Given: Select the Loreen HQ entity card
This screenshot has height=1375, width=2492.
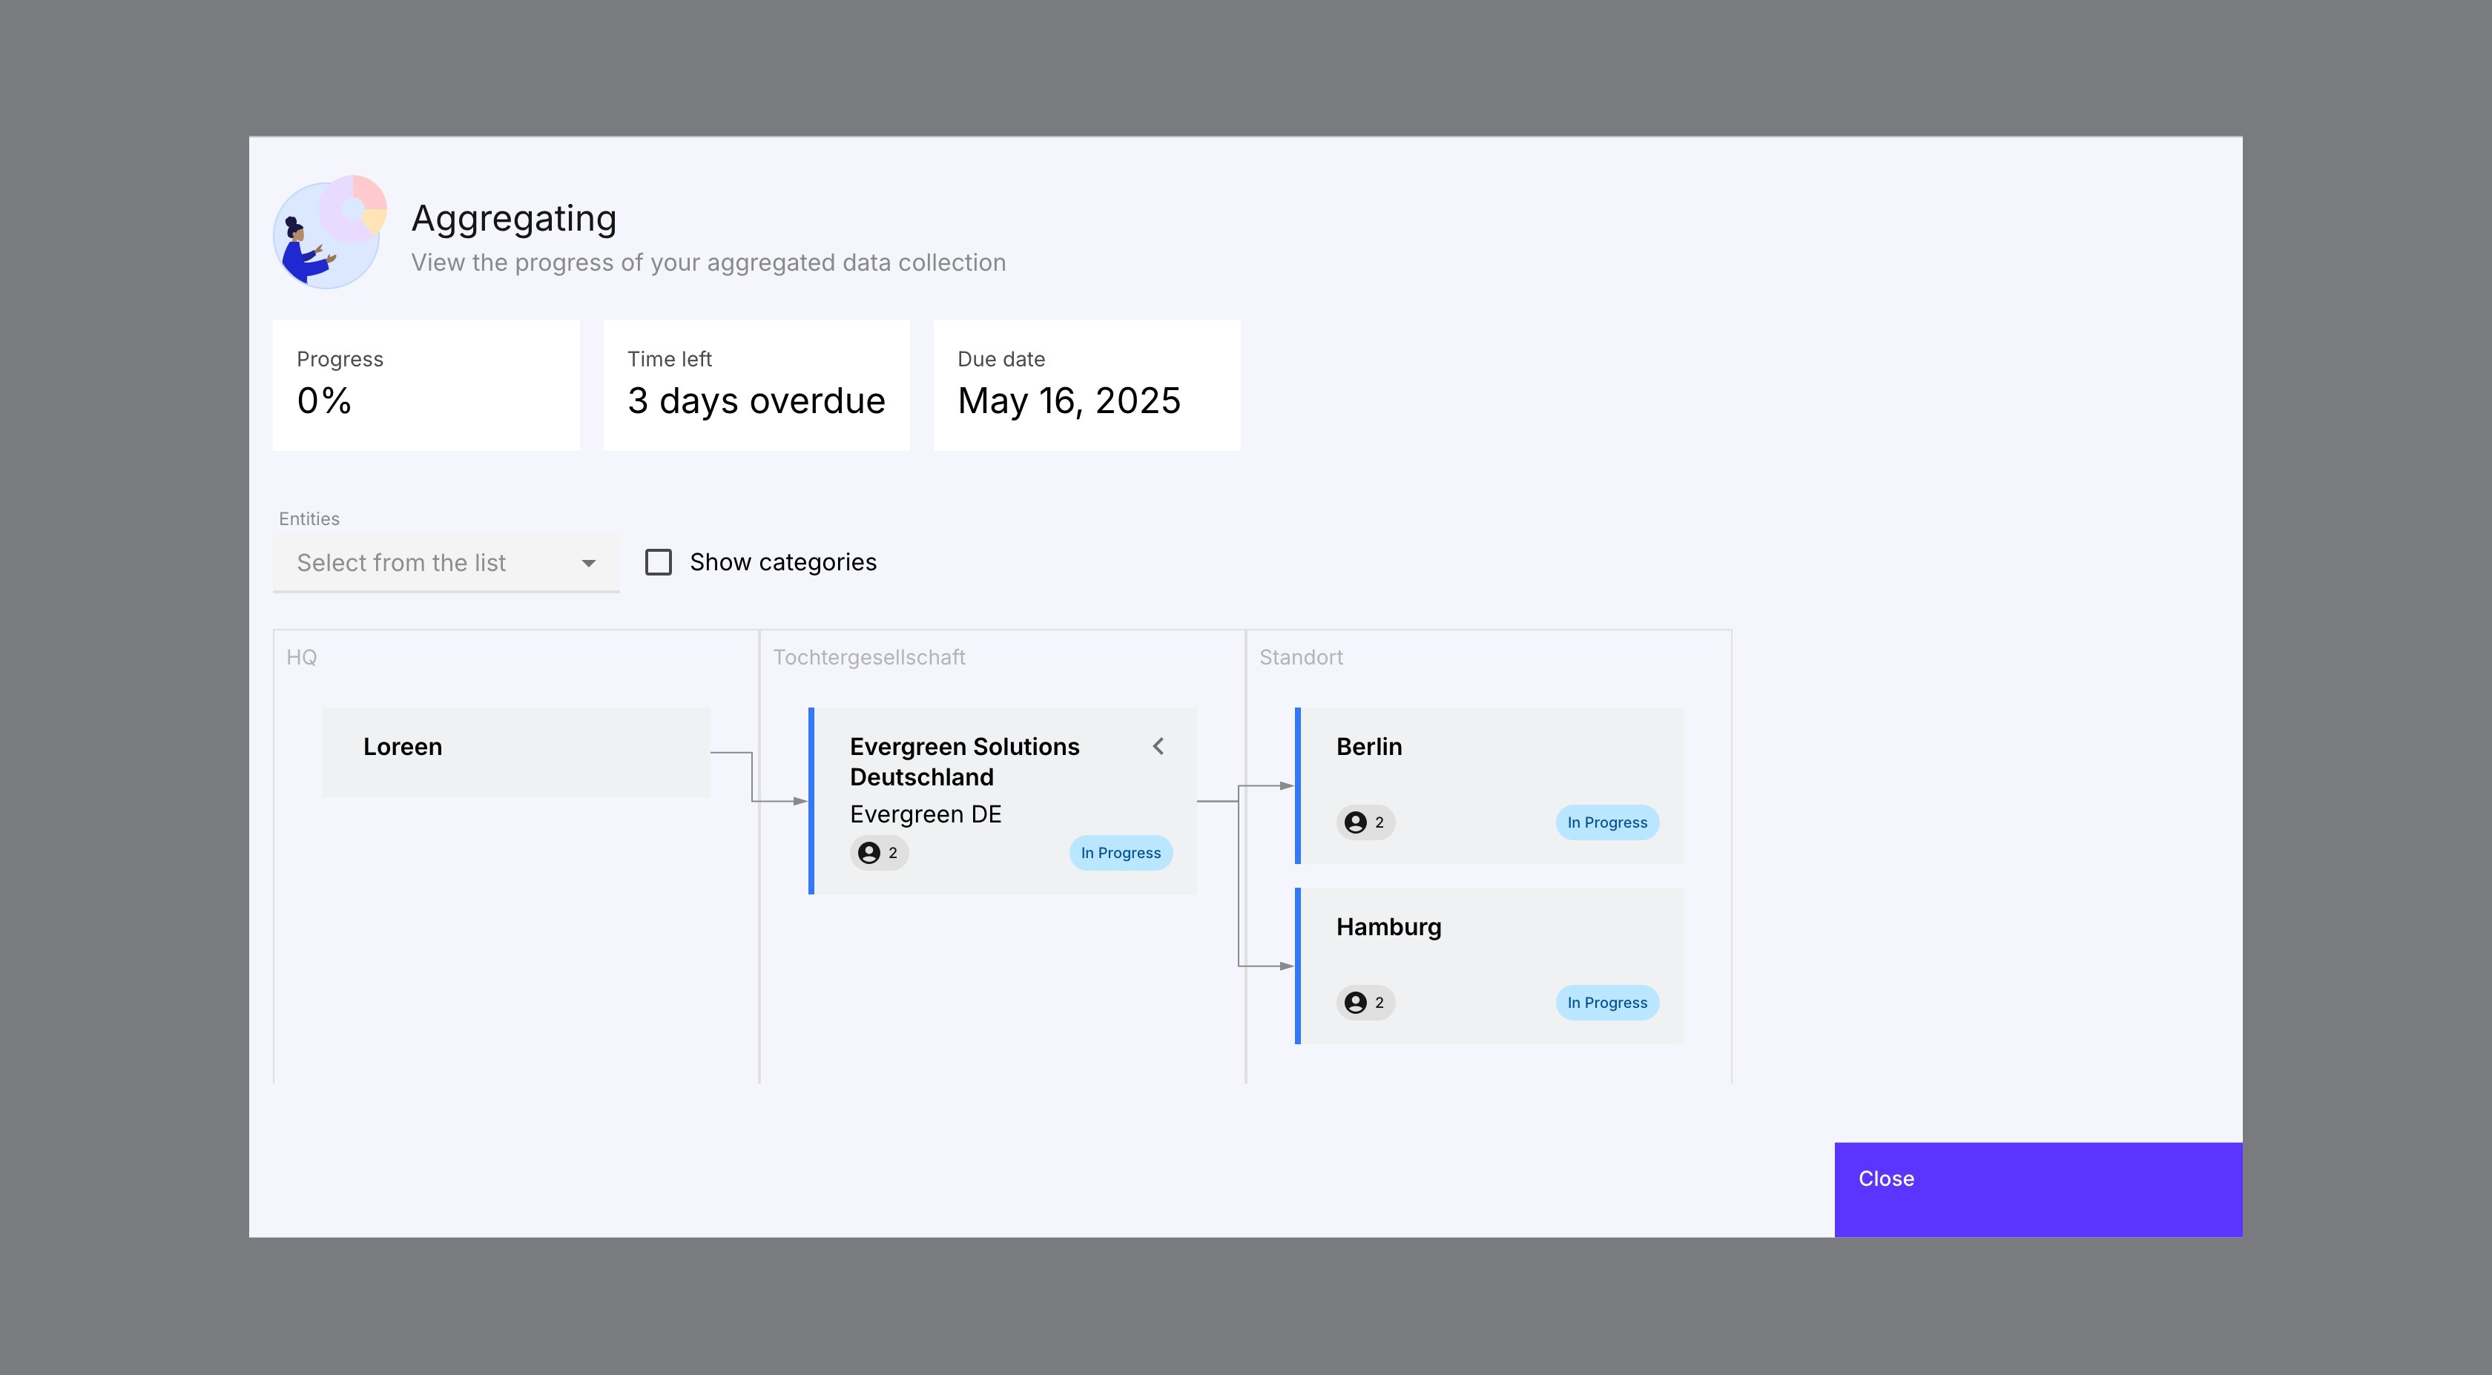Looking at the screenshot, I should click(x=515, y=752).
